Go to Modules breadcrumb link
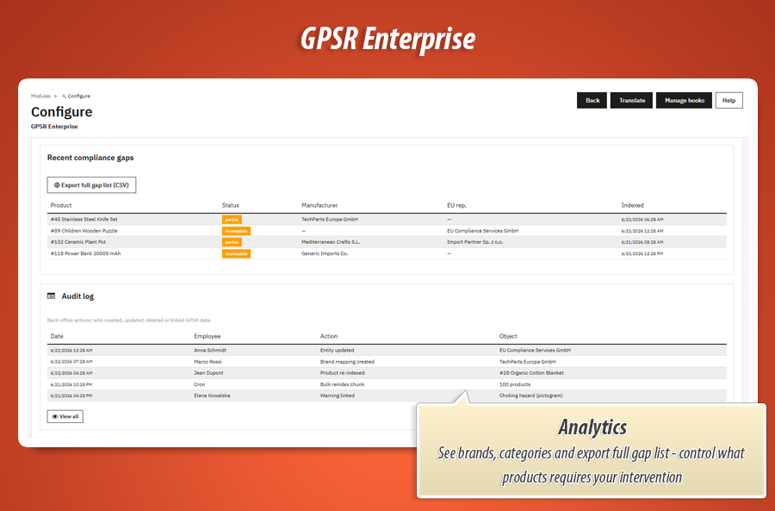The width and height of the screenshot is (775, 511). (x=40, y=96)
